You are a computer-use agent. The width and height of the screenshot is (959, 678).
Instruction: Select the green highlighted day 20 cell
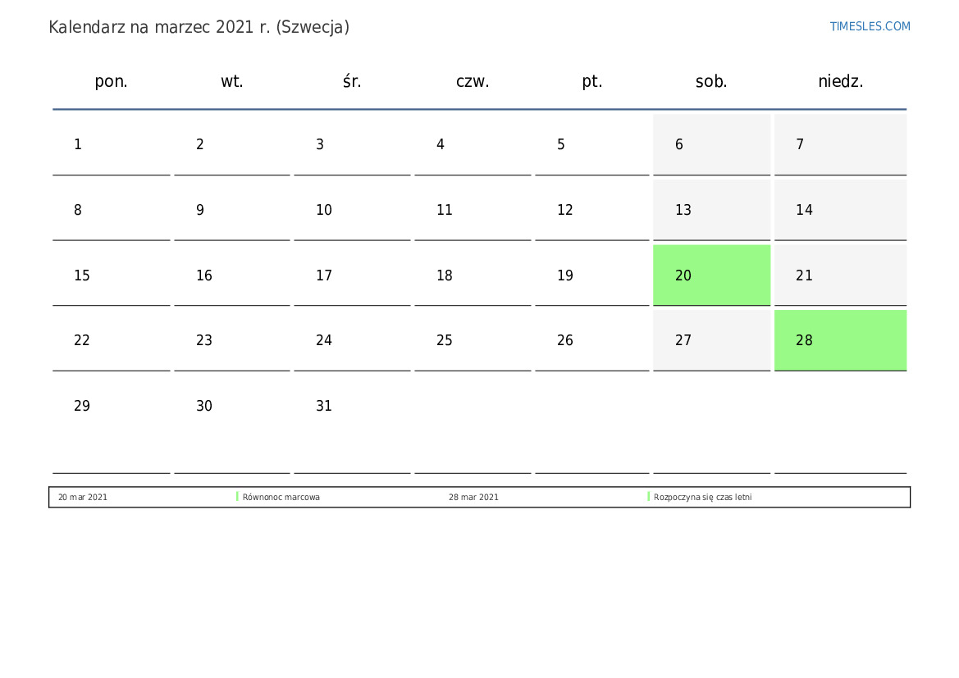tap(711, 275)
